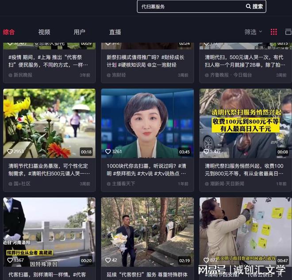
Task: Visit author @潮新闻-天目新闻
Action: (x=224, y=184)
